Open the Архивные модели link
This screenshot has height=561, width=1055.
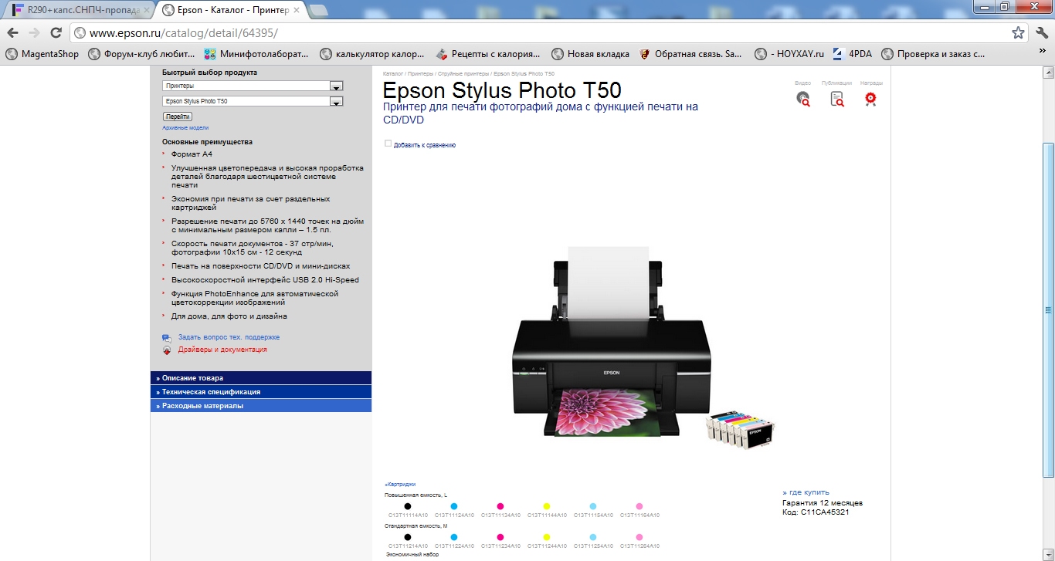pos(185,128)
